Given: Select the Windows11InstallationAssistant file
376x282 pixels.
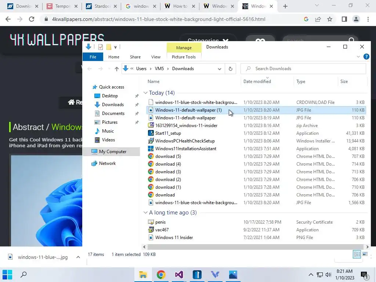Looking at the screenshot, I should (185, 148).
